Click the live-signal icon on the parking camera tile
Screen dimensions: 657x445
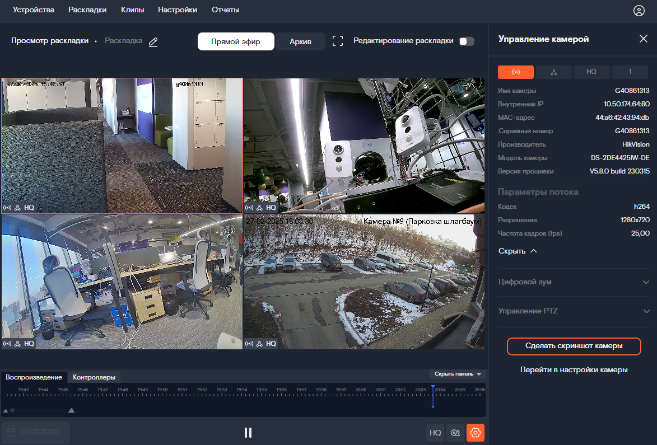pyautogui.click(x=249, y=344)
